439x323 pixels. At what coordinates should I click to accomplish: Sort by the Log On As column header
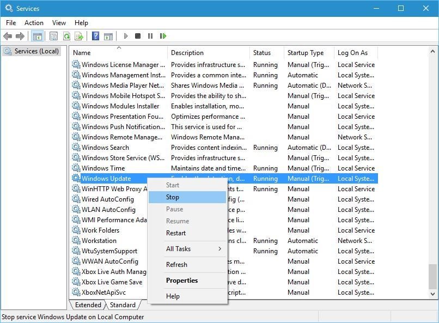click(x=356, y=53)
